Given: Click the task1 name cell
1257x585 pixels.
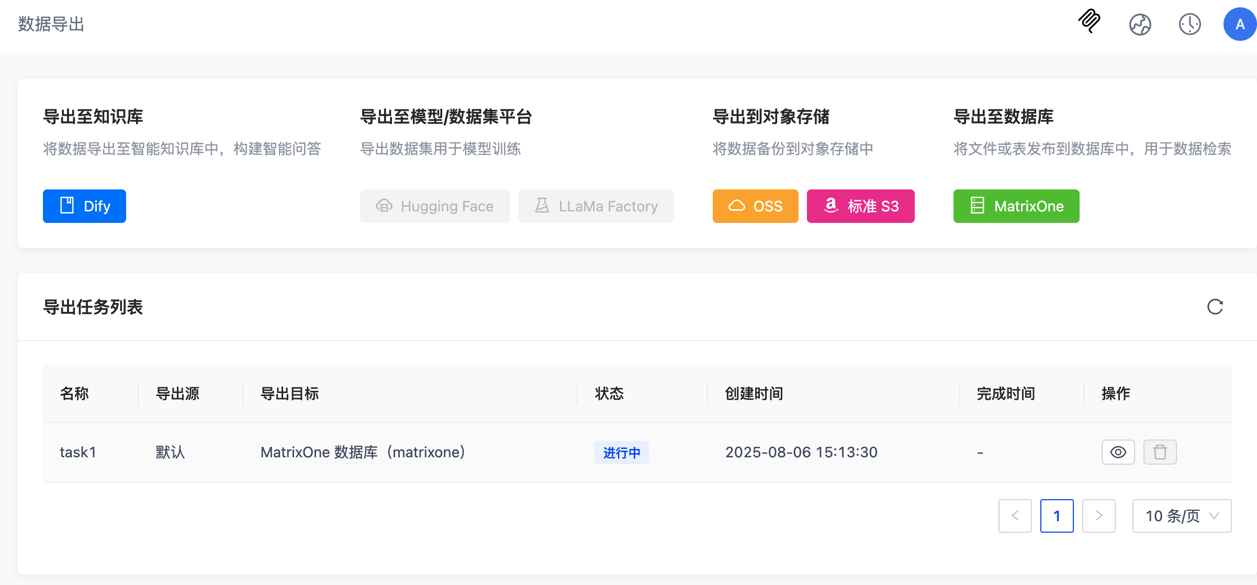Looking at the screenshot, I should tap(78, 452).
